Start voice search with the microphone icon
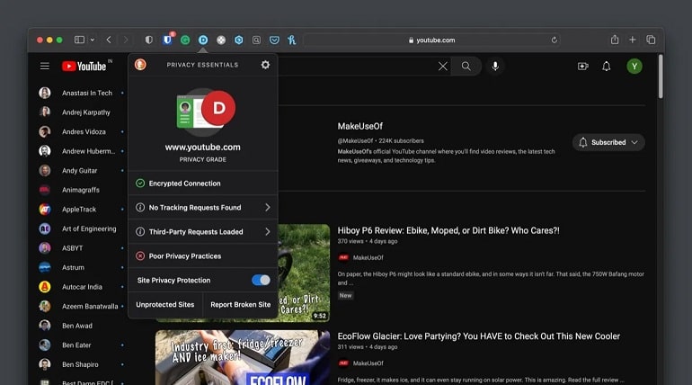The image size is (692, 385). 495,67
